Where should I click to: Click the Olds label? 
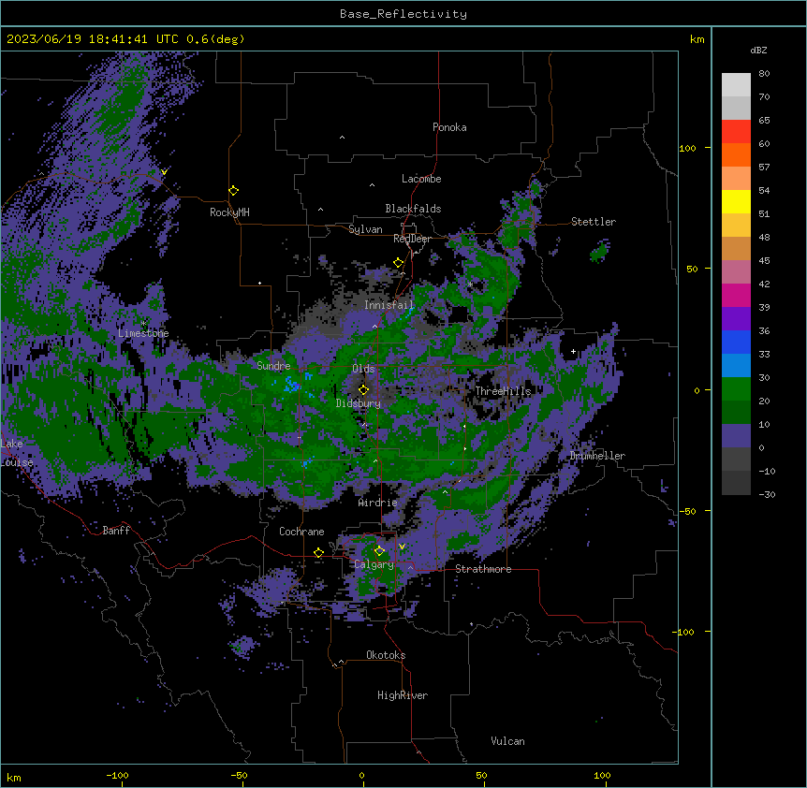point(363,369)
